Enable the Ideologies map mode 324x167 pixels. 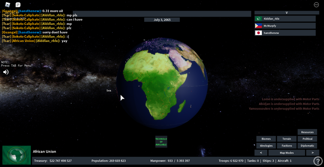[x=266, y=146]
